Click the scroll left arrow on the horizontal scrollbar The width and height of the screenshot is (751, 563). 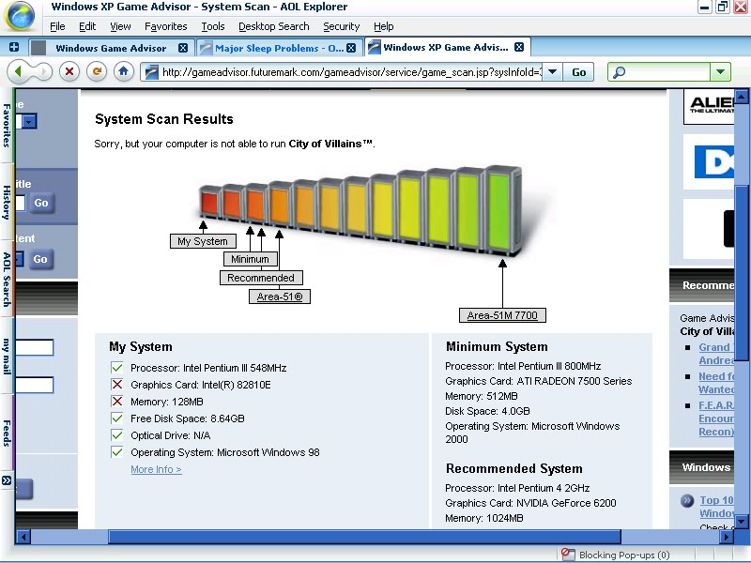click(x=23, y=537)
